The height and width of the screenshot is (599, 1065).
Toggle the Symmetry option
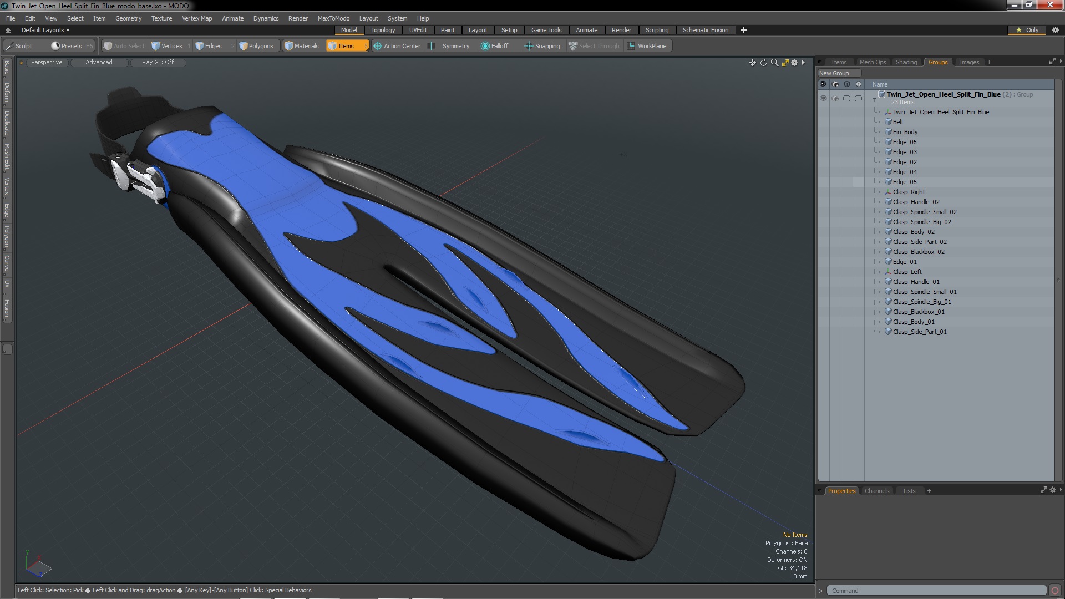coord(449,46)
